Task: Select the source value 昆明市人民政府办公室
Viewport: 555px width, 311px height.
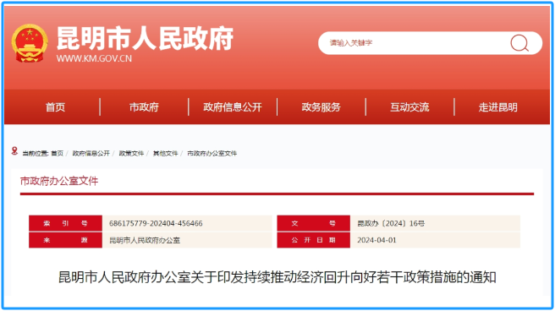Action: pos(145,240)
